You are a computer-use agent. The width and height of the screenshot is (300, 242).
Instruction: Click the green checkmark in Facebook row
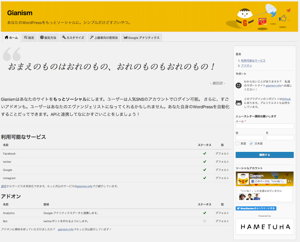click(x=205, y=153)
